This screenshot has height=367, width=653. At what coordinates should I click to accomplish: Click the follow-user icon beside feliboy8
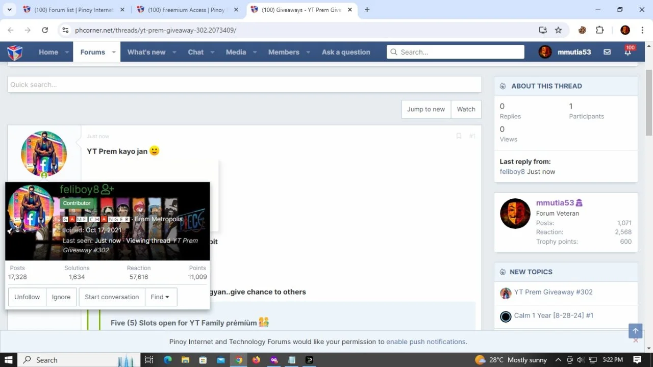pyautogui.click(x=108, y=190)
